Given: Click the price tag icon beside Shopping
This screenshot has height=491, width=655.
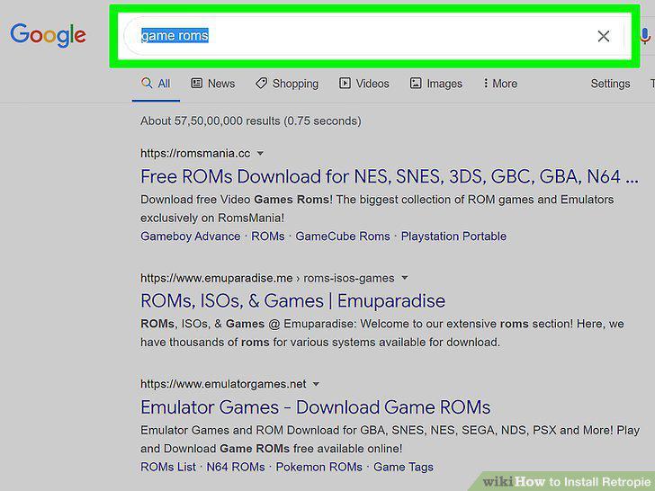Looking at the screenshot, I should point(262,83).
